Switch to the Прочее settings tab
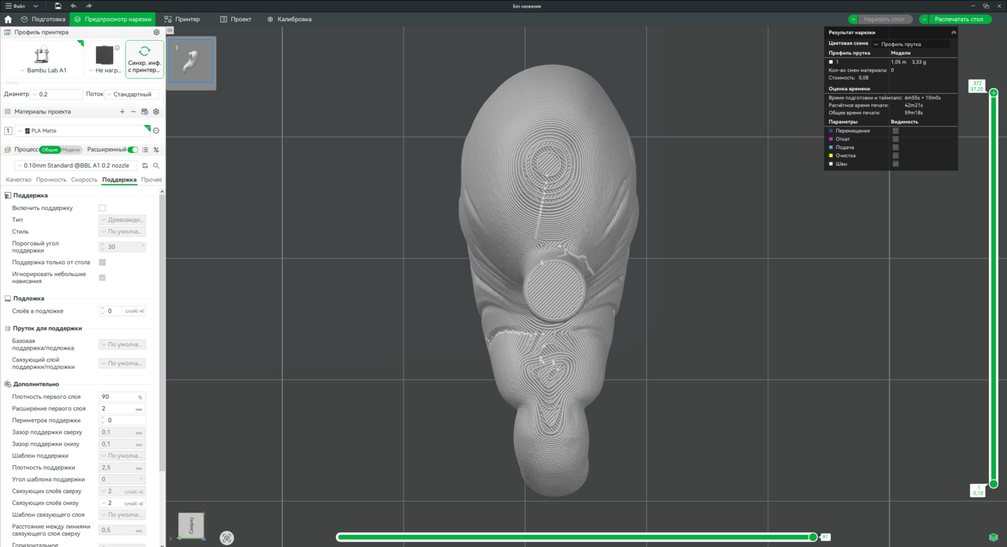 coord(152,180)
